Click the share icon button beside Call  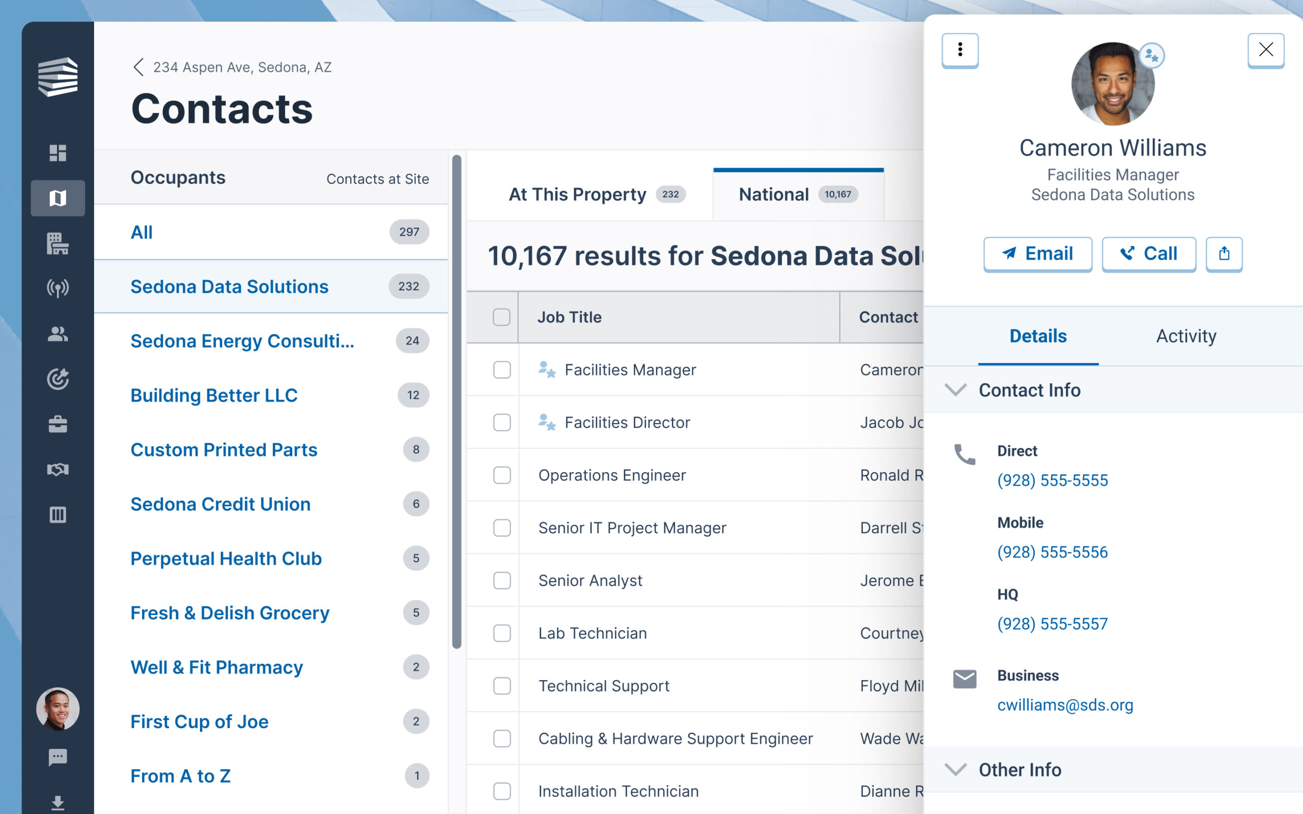[1224, 253]
